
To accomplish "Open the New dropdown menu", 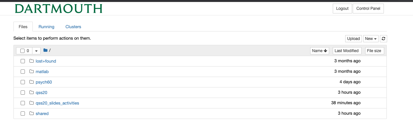I will (x=371, y=39).
